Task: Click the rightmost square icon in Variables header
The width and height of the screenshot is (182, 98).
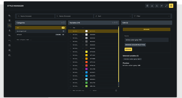Action: (117, 23)
